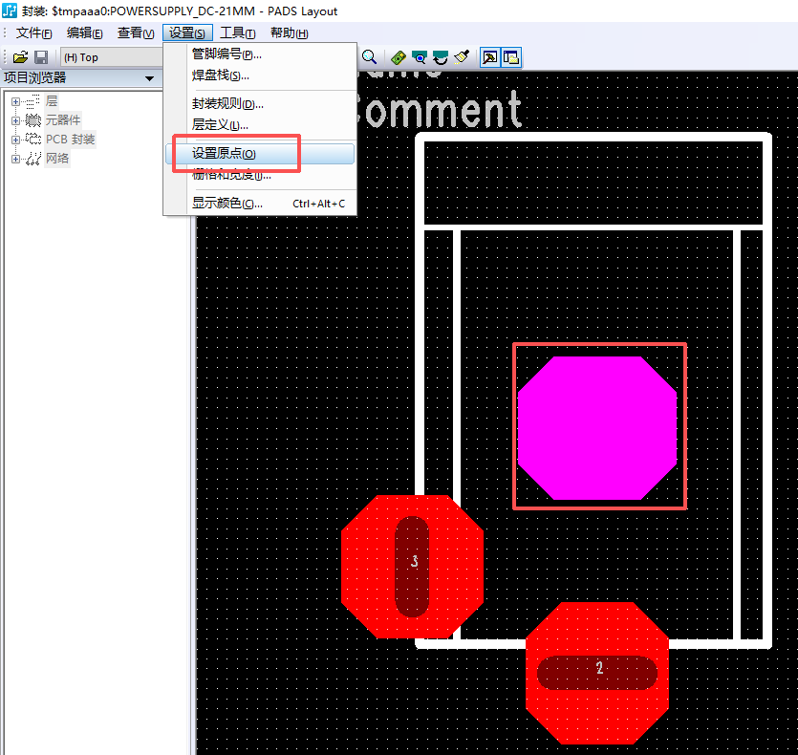Choose 焊盘栈(S)... menu entry

tap(260, 75)
